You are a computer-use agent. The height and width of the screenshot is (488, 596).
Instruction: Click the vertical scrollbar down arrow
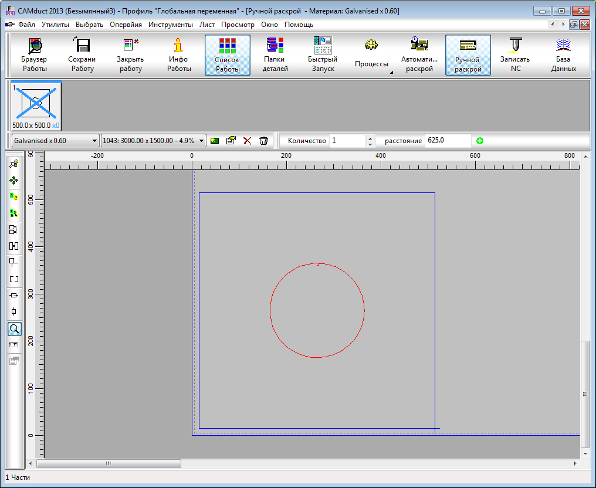[585, 453]
